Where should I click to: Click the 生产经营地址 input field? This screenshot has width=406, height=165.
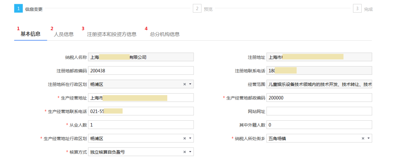pyautogui.click(x=141, y=98)
